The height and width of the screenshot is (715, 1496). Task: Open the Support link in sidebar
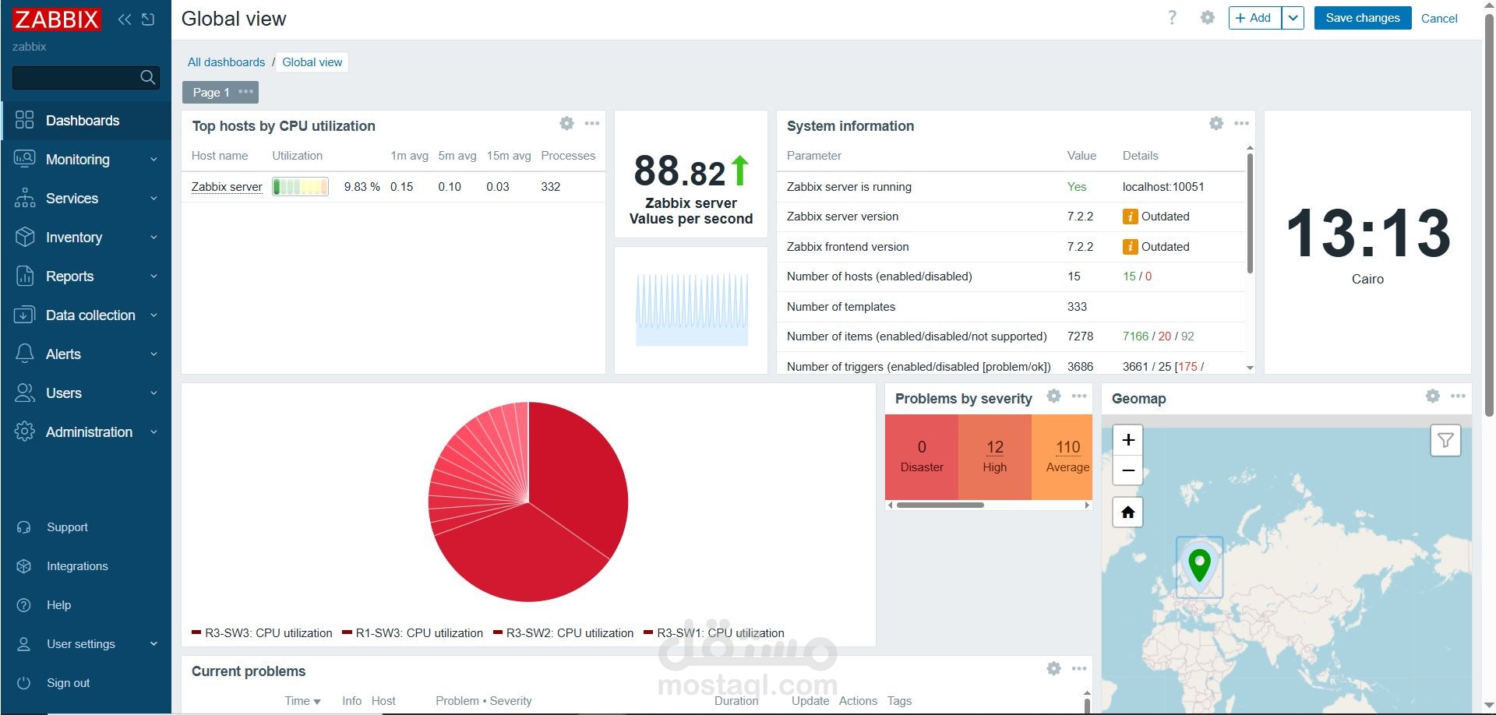tap(86, 527)
